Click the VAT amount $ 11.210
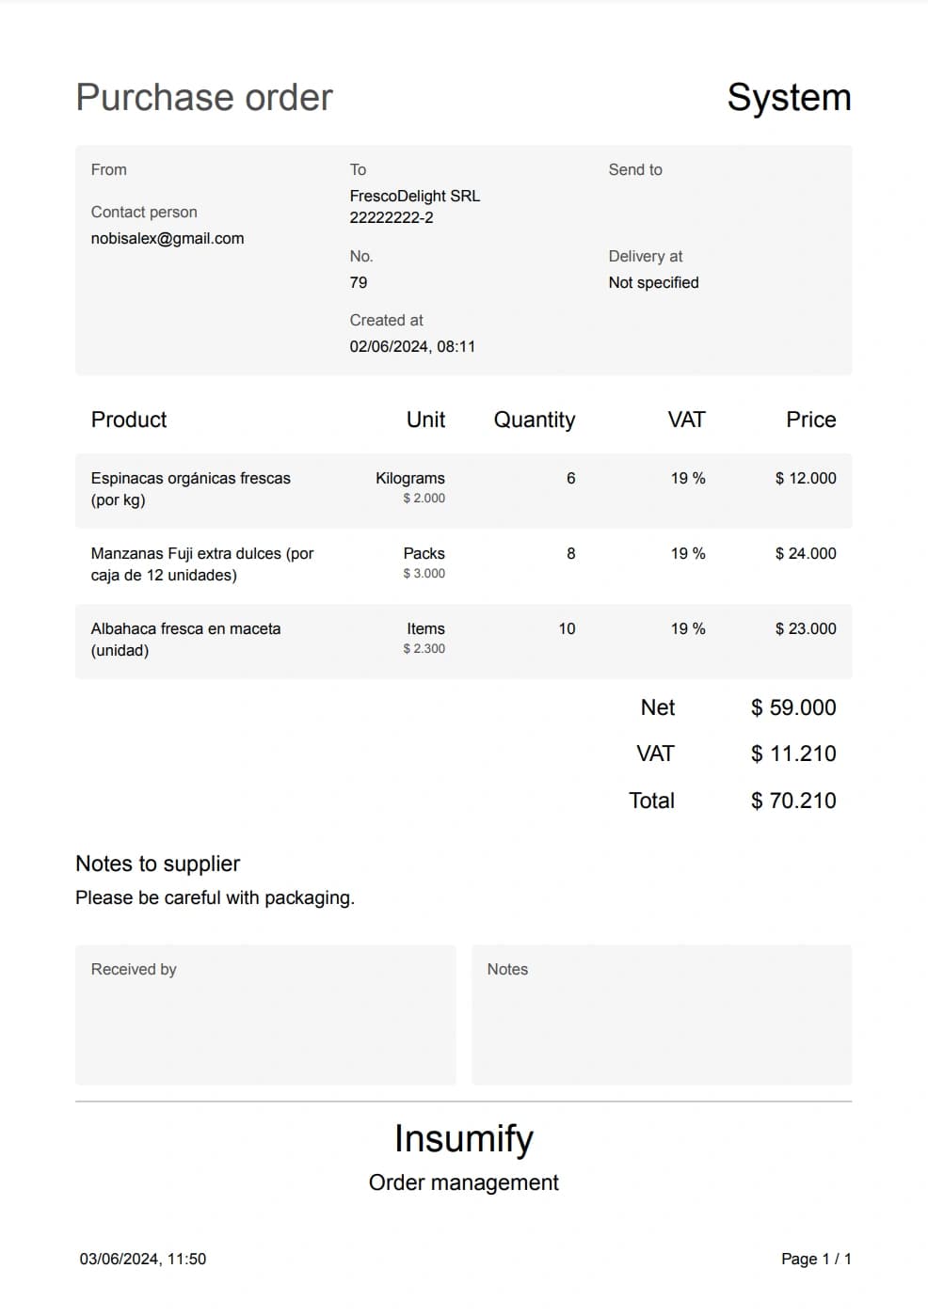928x1316 pixels. tap(793, 753)
